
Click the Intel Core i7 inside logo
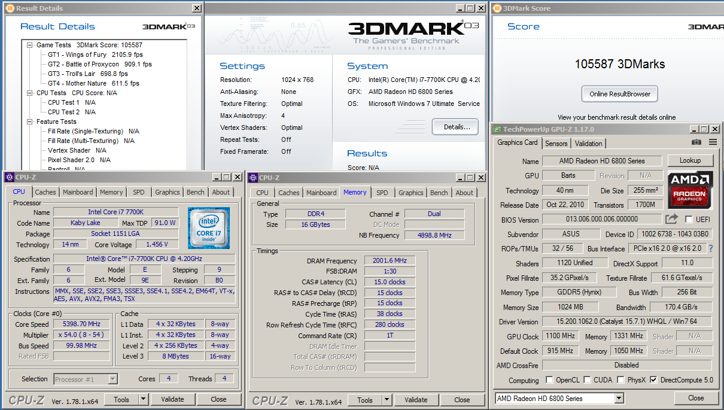[x=209, y=228]
